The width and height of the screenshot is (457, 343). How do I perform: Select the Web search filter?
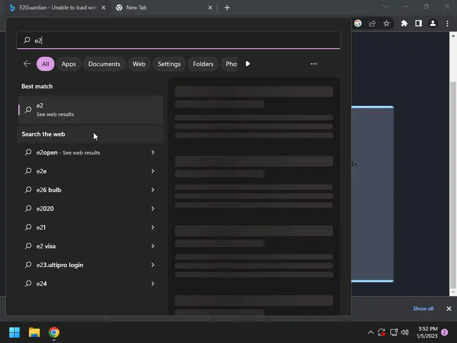click(x=139, y=64)
